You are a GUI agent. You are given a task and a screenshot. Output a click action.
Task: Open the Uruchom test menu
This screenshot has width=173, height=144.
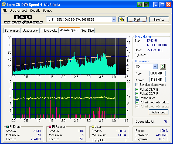(18, 11)
